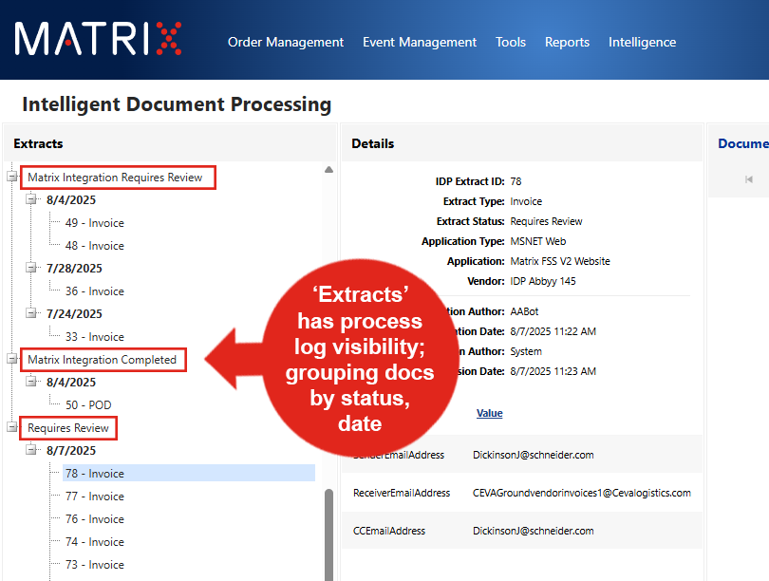769x581 pixels.
Task: Click the Matrix FSS V2 Website value
Action: (x=560, y=261)
